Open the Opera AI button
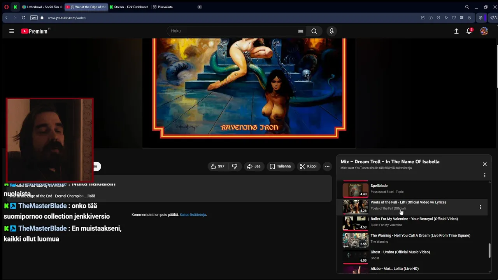The width and height of the screenshot is (498, 280). pos(493,17)
